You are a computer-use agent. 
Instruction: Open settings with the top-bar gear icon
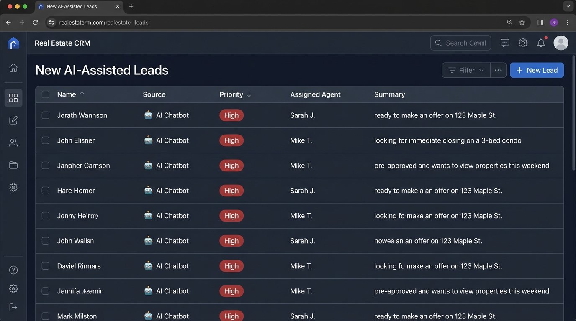coord(523,43)
